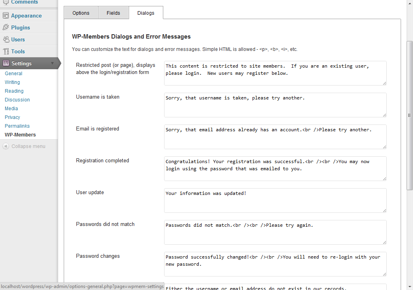Viewport: 413px width, 290px height.
Task: Click the 'User update' label
Action: tap(90, 193)
